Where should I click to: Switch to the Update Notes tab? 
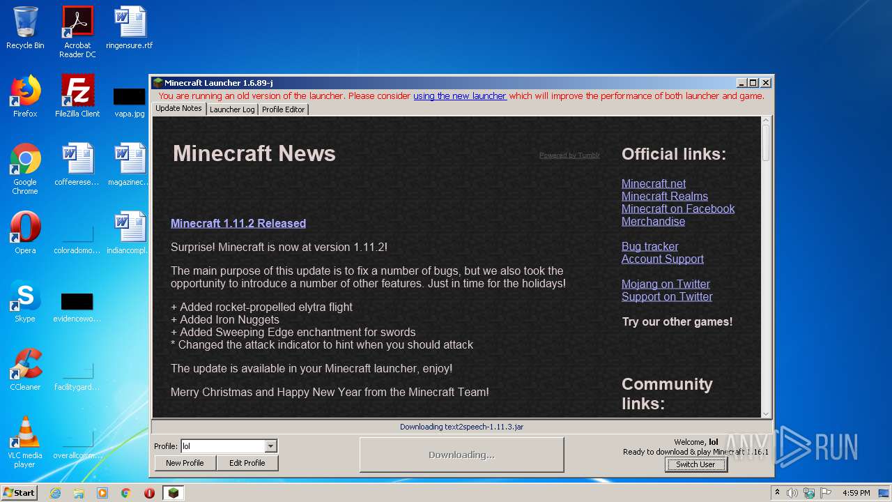(x=178, y=109)
